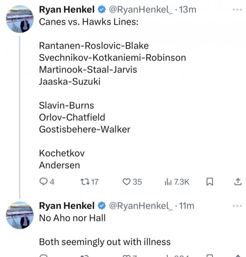
Task: Open Ryan Henkel's avatar on the lines tweet
Action: pyautogui.click(x=20, y=19)
